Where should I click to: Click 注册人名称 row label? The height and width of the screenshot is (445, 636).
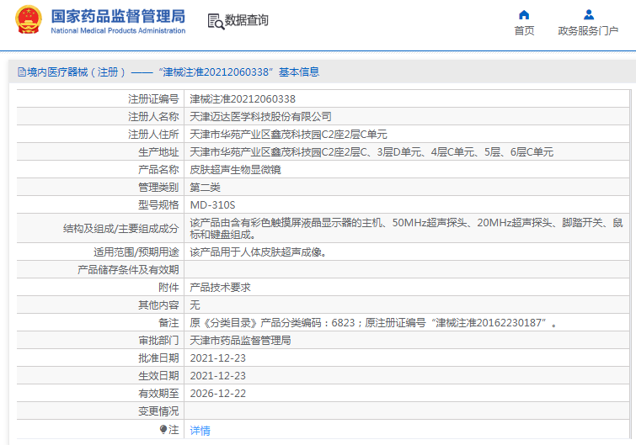pyautogui.click(x=153, y=117)
